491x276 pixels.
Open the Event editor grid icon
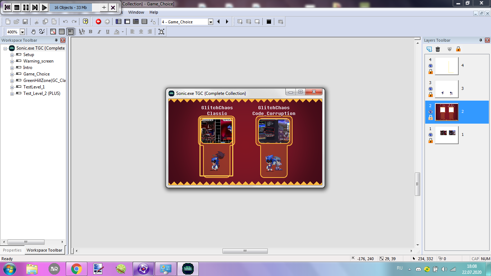tap(136, 22)
